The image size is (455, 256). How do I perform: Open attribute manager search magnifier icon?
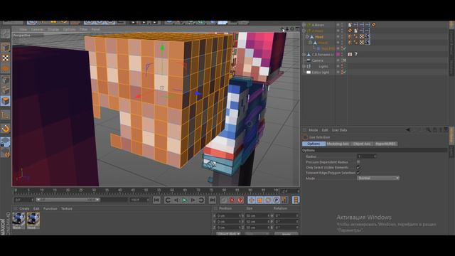tap(428, 129)
